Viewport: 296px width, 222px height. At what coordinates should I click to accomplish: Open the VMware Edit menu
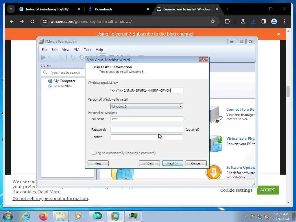(55, 50)
